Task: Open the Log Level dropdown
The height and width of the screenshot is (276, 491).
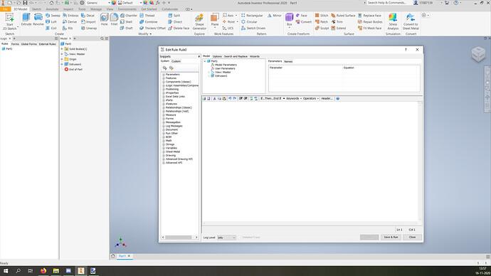Action: [x=226, y=238]
